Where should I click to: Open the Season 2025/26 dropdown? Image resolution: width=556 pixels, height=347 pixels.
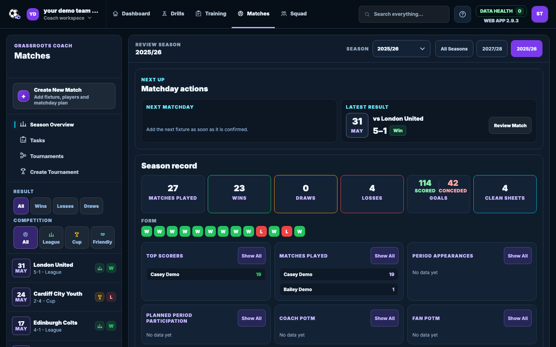pyautogui.click(x=401, y=49)
